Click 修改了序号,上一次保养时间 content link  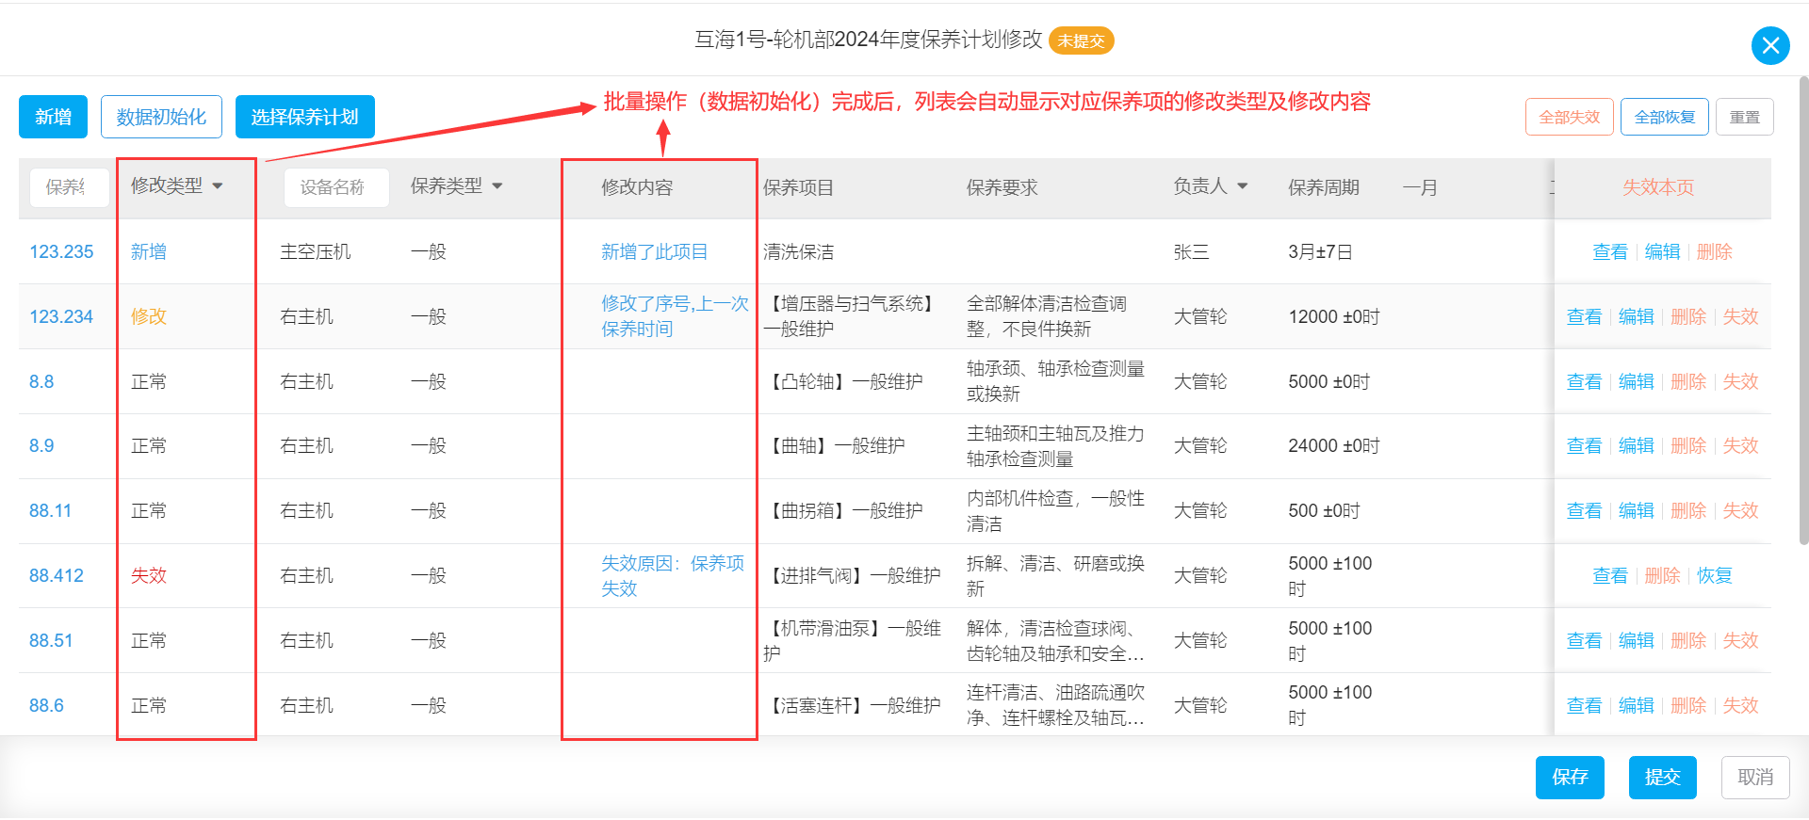pos(675,316)
